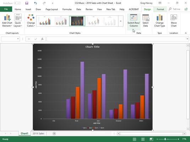This screenshot has height=142, width=190.
Task: Click vertical scrollbar up arrow
Action: (188, 45)
